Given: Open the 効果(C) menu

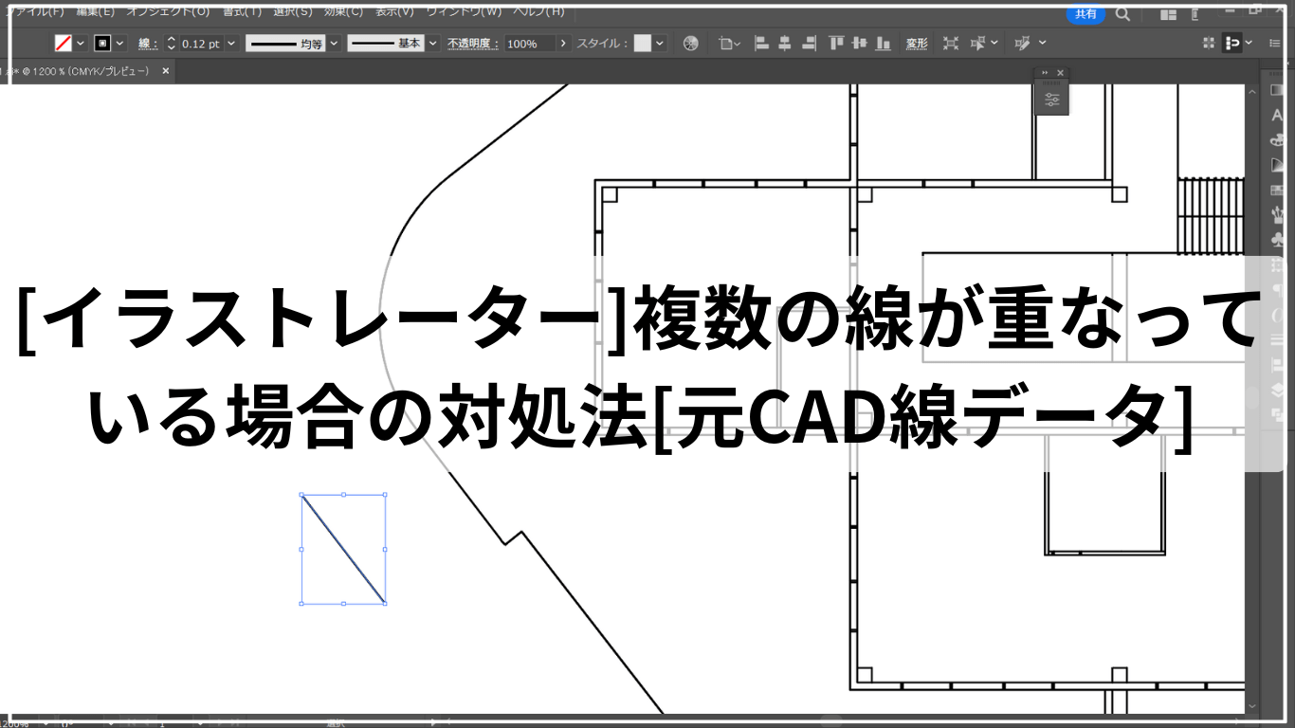Looking at the screenshot, I should [342, 12].
